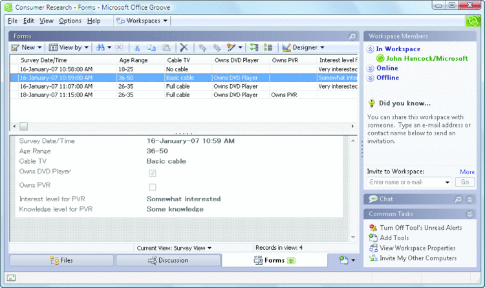Screen dimensions: 485x288
Task: Click Turn Off Tool's Unread Alerts
Action: (x=421, y=228)
